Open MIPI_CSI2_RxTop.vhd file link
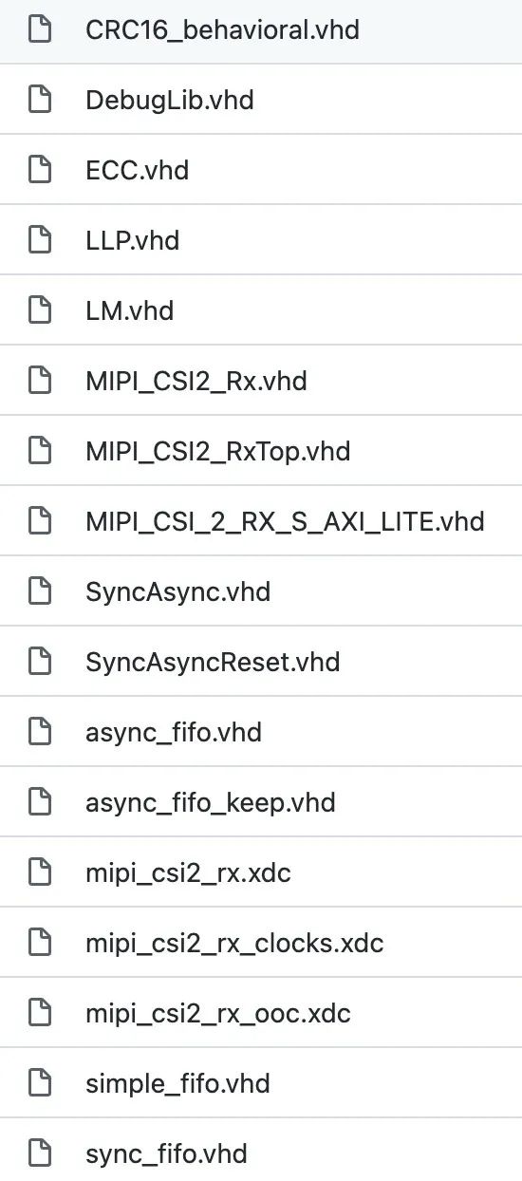Viewport: 522px width, 1181px height. [x=218, y=452]
